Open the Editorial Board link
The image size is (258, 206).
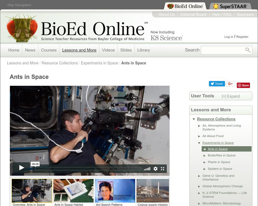(193, 14)
